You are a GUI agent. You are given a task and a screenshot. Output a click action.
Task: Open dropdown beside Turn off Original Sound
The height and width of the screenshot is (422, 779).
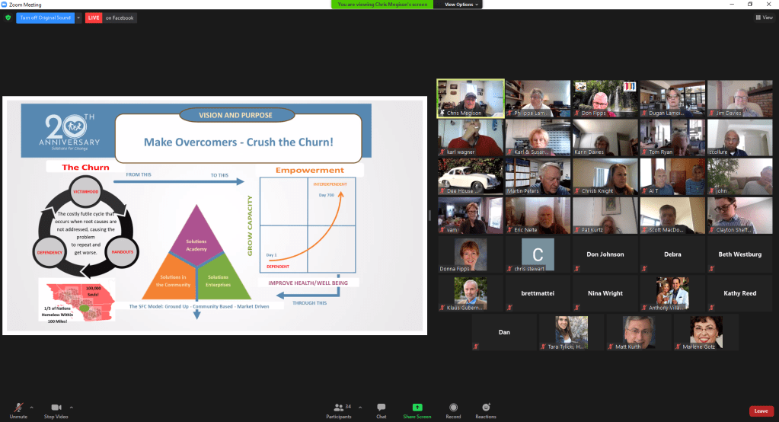[x=78, y=18]
